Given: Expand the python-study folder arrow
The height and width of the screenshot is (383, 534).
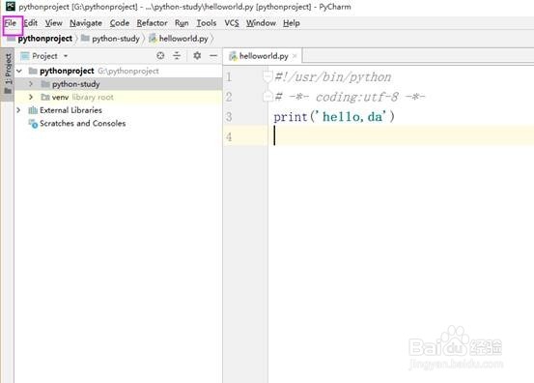Looking at the screenshot, I should pyautogui.click(x=31, y=84).
